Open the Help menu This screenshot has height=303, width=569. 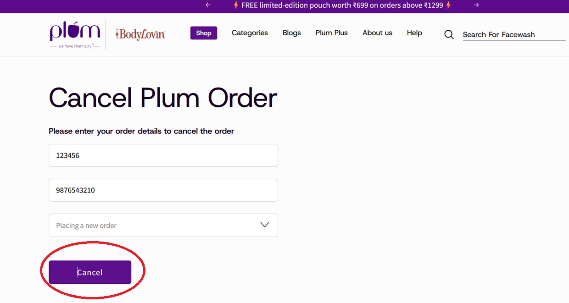click(x=414, y=33)
